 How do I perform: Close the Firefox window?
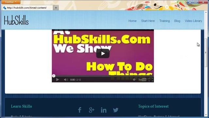(203, 2)
